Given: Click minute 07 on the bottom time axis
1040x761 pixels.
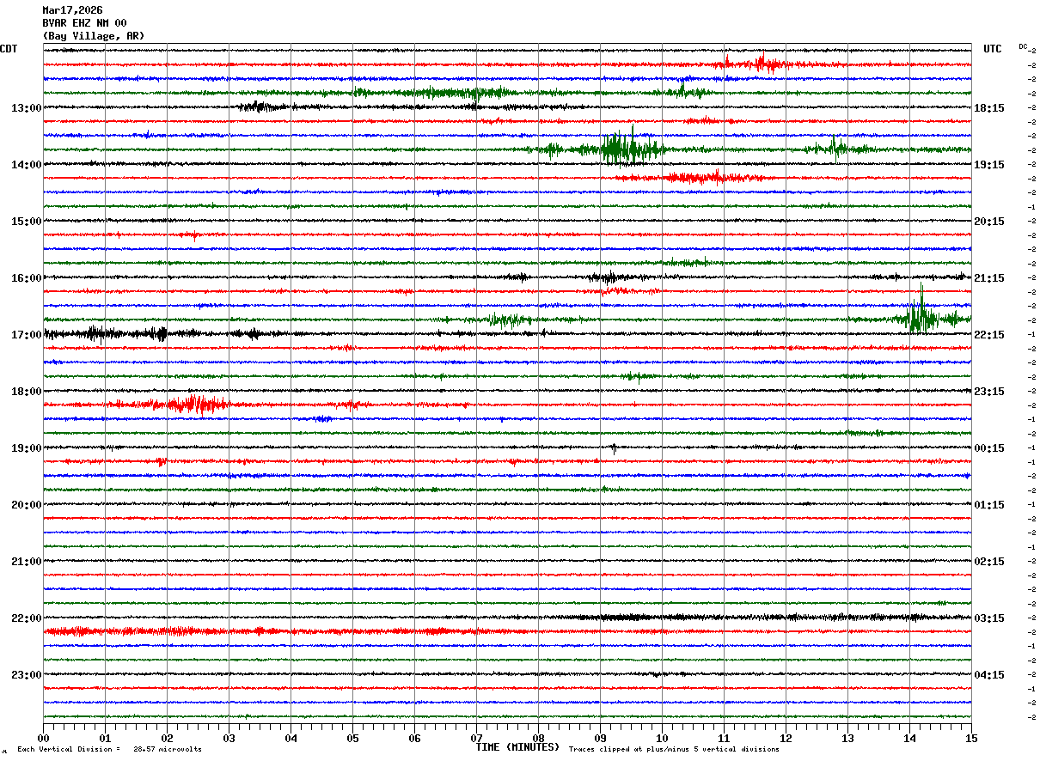Looking at the screenshot, I should point(476,739).
